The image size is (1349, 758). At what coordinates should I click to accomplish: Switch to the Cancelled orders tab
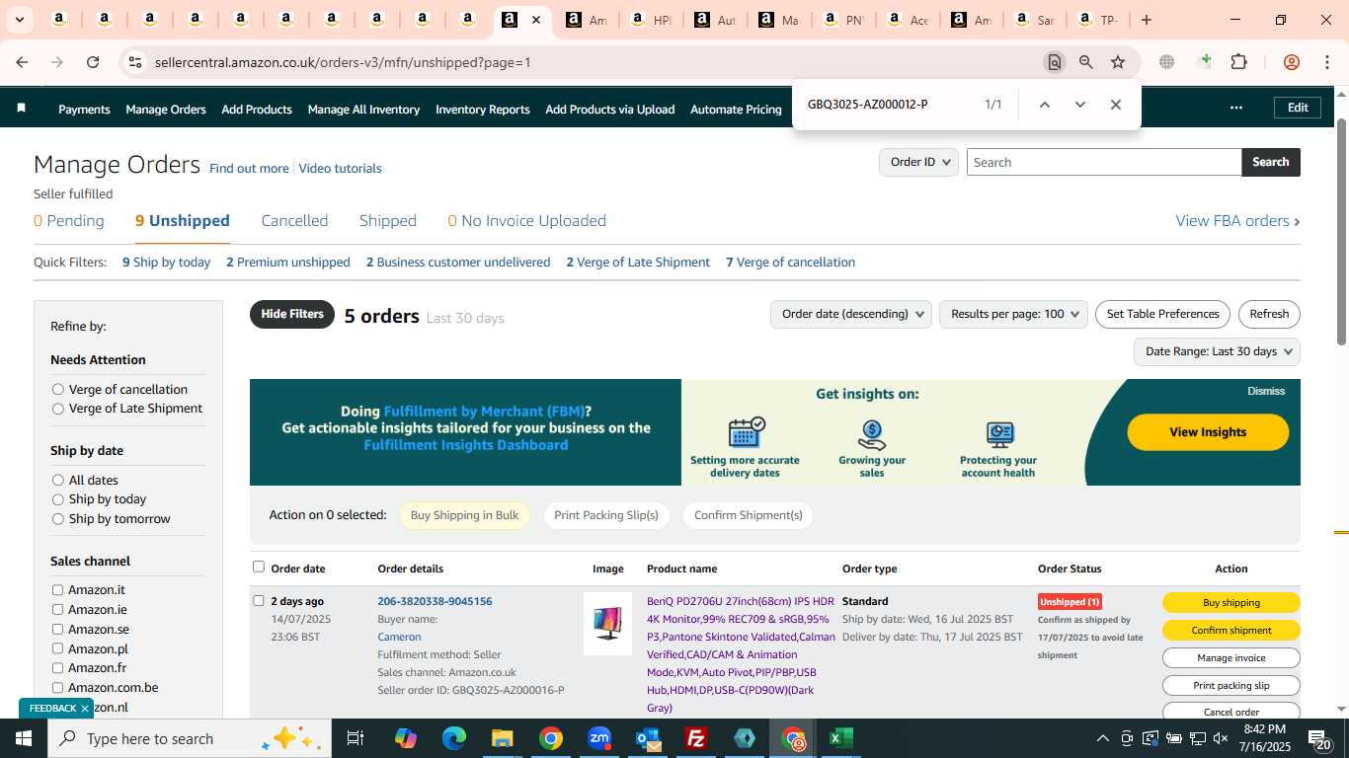294,221
